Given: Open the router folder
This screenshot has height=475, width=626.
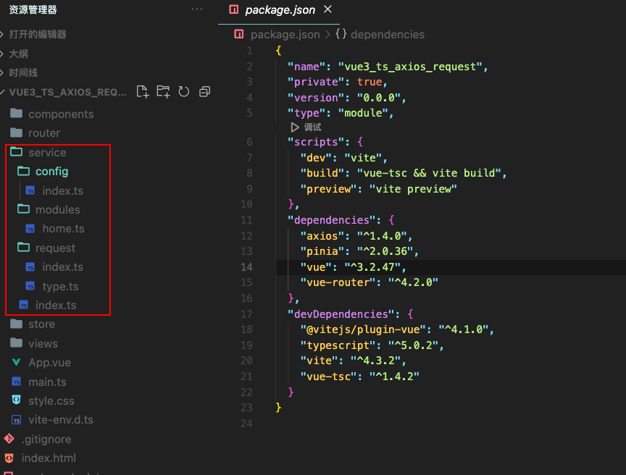Looking at the screenshot, I should [x=44, y=133].
